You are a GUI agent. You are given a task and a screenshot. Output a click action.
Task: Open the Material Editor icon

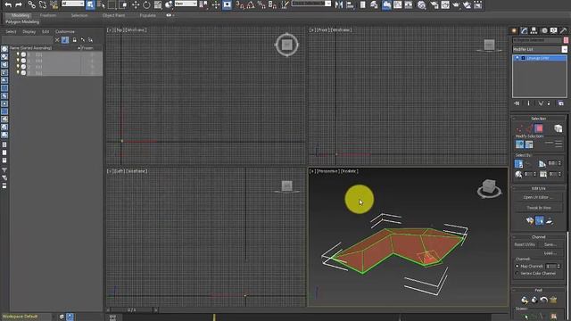click(422, 4)
